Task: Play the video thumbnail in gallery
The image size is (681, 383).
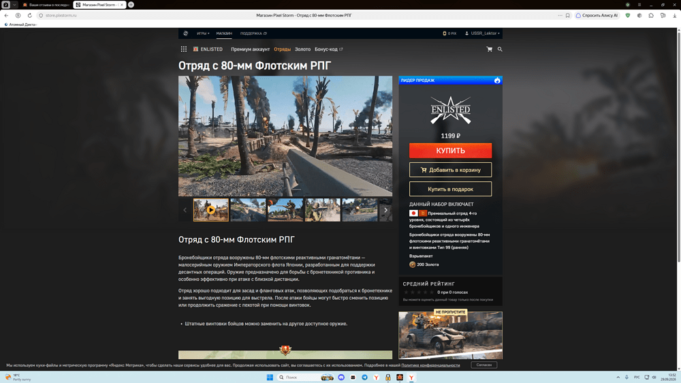Action: (211, 210)
